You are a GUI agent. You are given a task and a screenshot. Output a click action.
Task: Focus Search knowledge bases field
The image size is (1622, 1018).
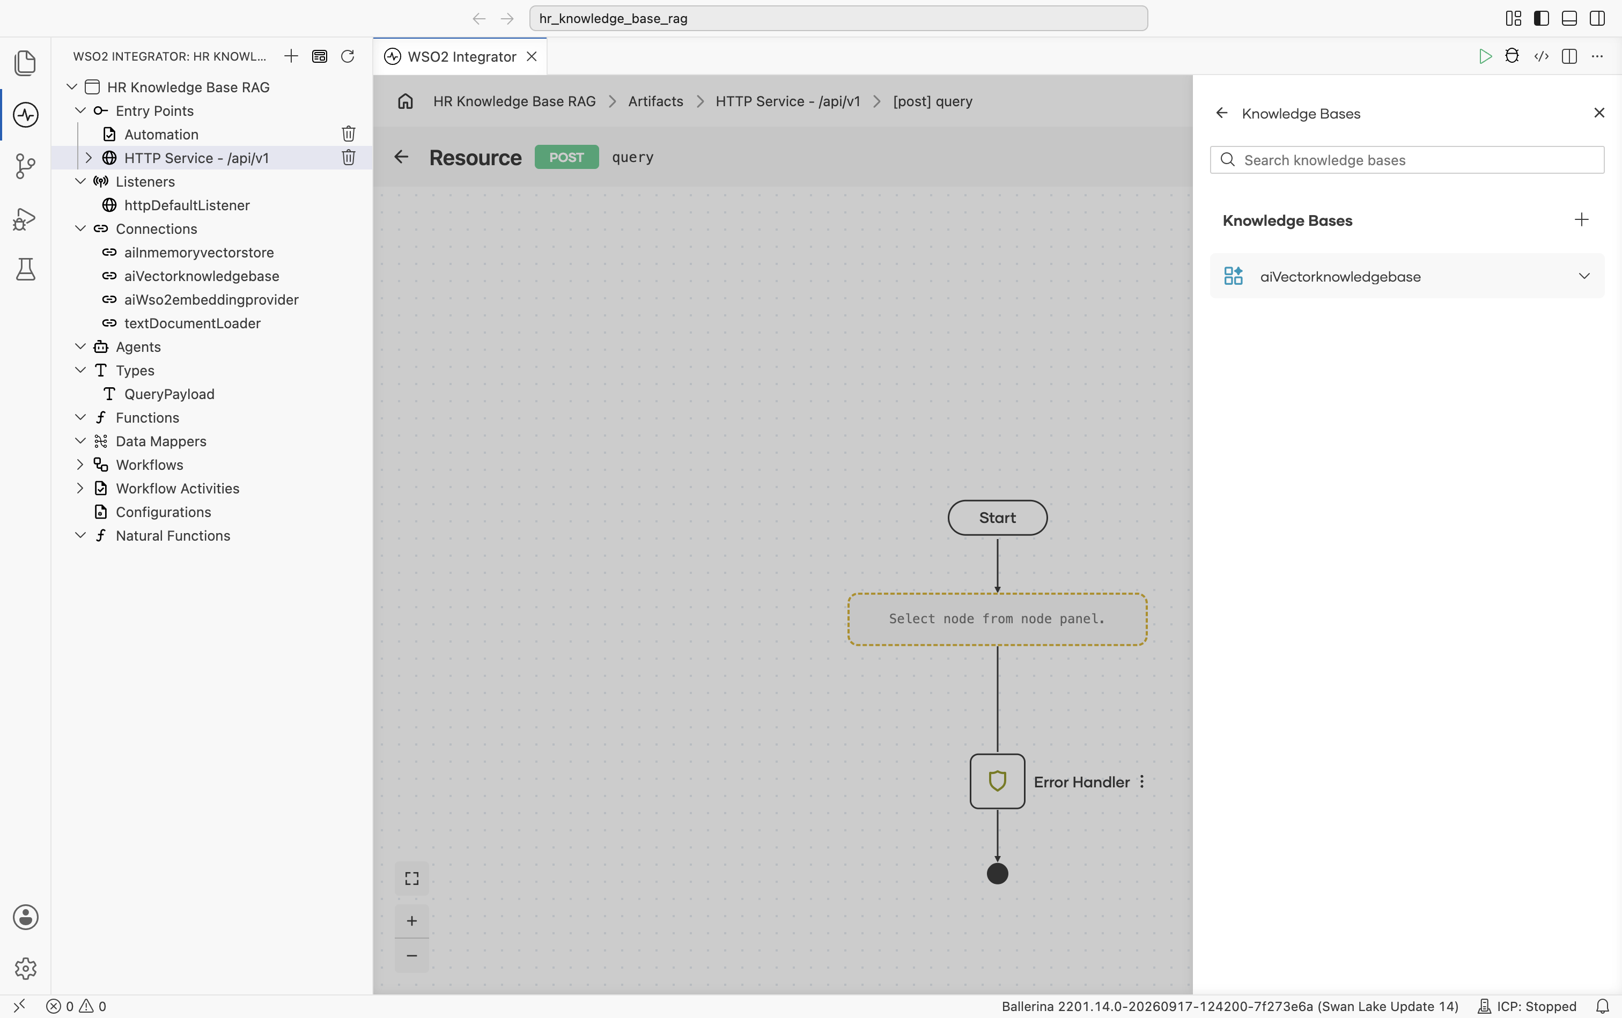click(x=1406, y=160)
